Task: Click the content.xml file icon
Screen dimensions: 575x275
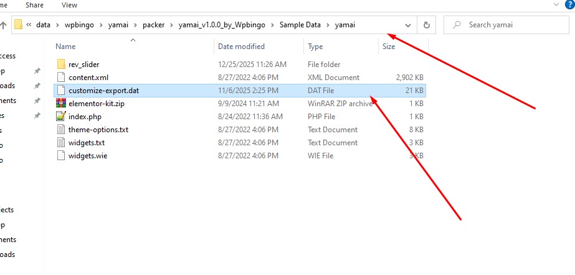Action: tap(61, 78)
